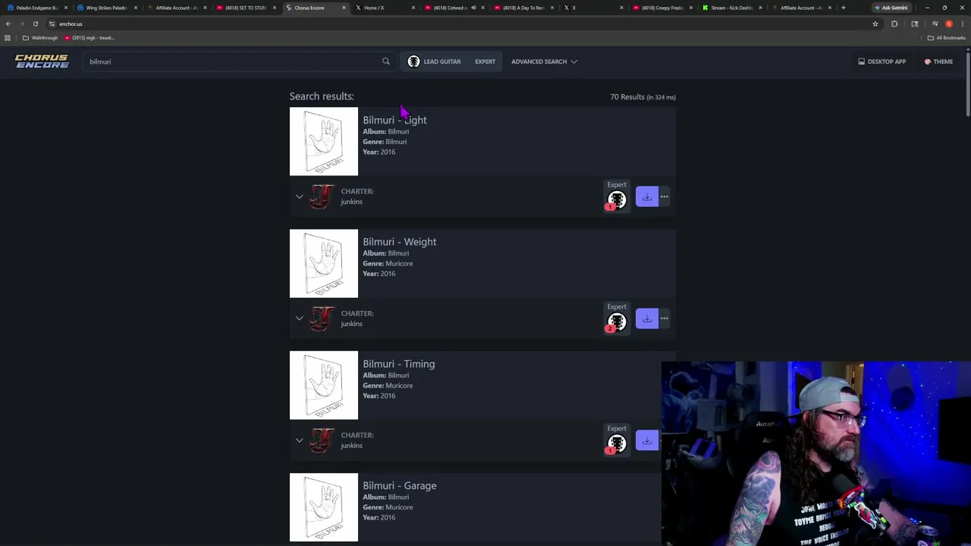Screen dimensions: 971x546
Task: Click Expert guitar icon for Bilmuri - Timing
Action: tap(617, 444)
